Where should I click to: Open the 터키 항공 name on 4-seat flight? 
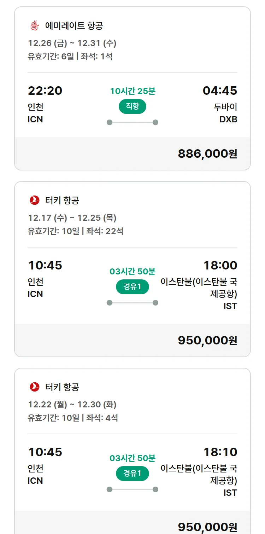click(x=62, y=387)
